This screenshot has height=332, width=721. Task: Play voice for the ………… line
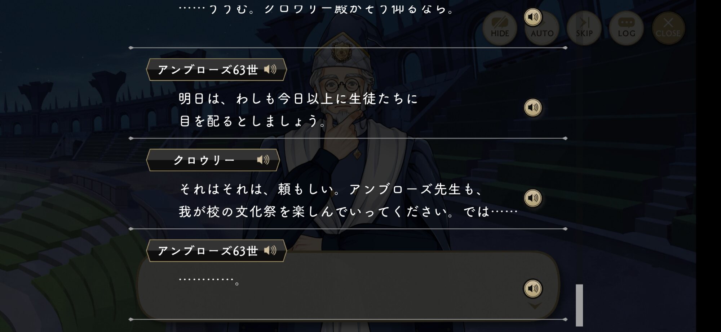click(533, 288)
